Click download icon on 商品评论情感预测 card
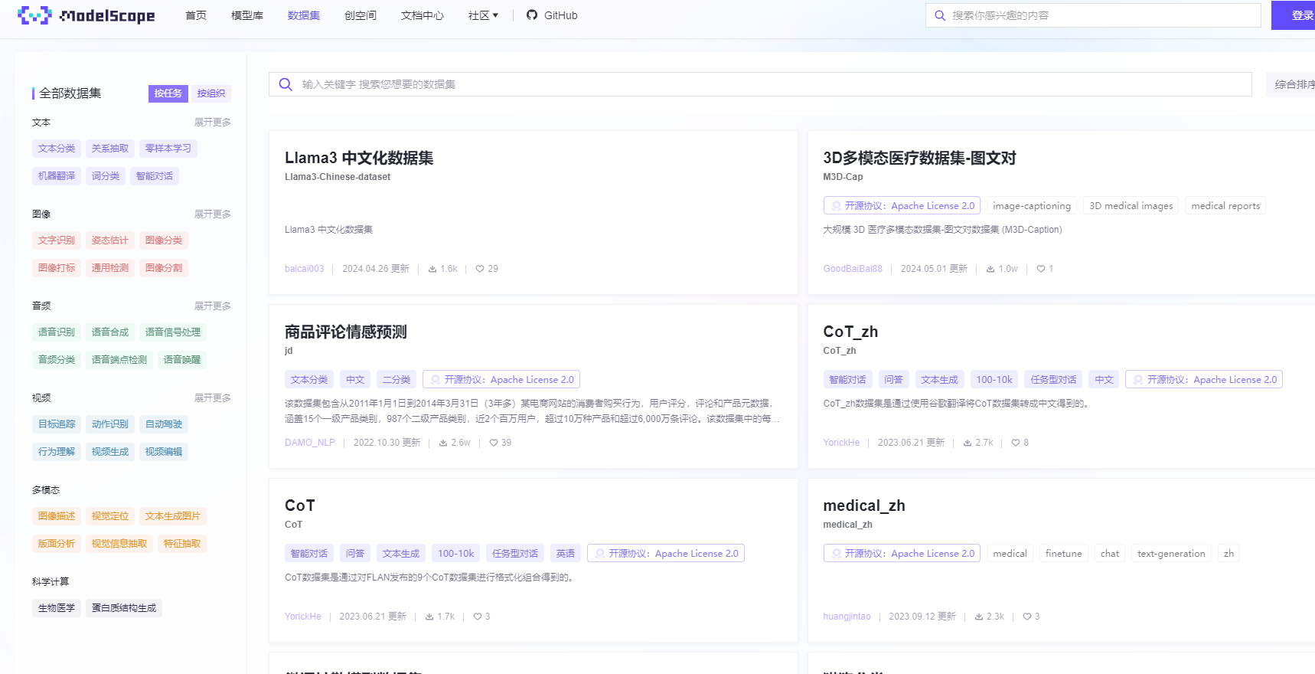This screenshot has width=1315, height=674. point(443,443)
